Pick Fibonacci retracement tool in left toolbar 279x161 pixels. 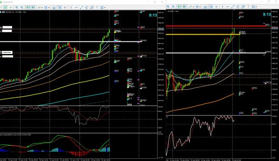coord(92,8)
